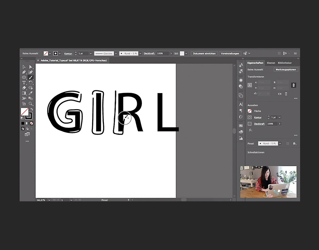Open the Kontur weight dropdown in control bar
The height and width of the screenshot is (250, 319).
click(x=91, y=53)
